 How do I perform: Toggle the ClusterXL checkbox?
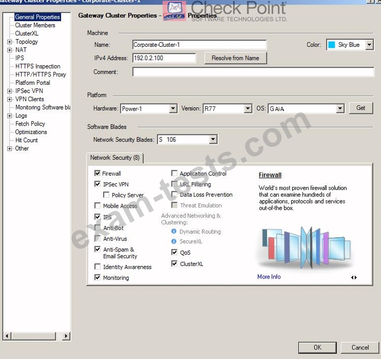[x=174, y=263]
